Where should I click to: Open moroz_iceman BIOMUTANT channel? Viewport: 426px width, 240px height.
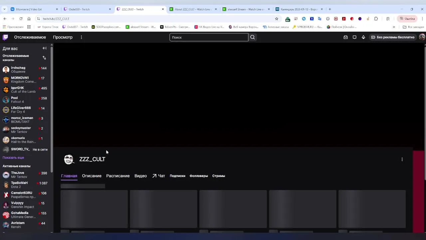25,120
